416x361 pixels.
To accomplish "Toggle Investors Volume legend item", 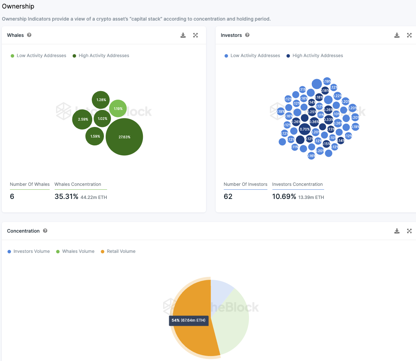I will pos(29,251).
